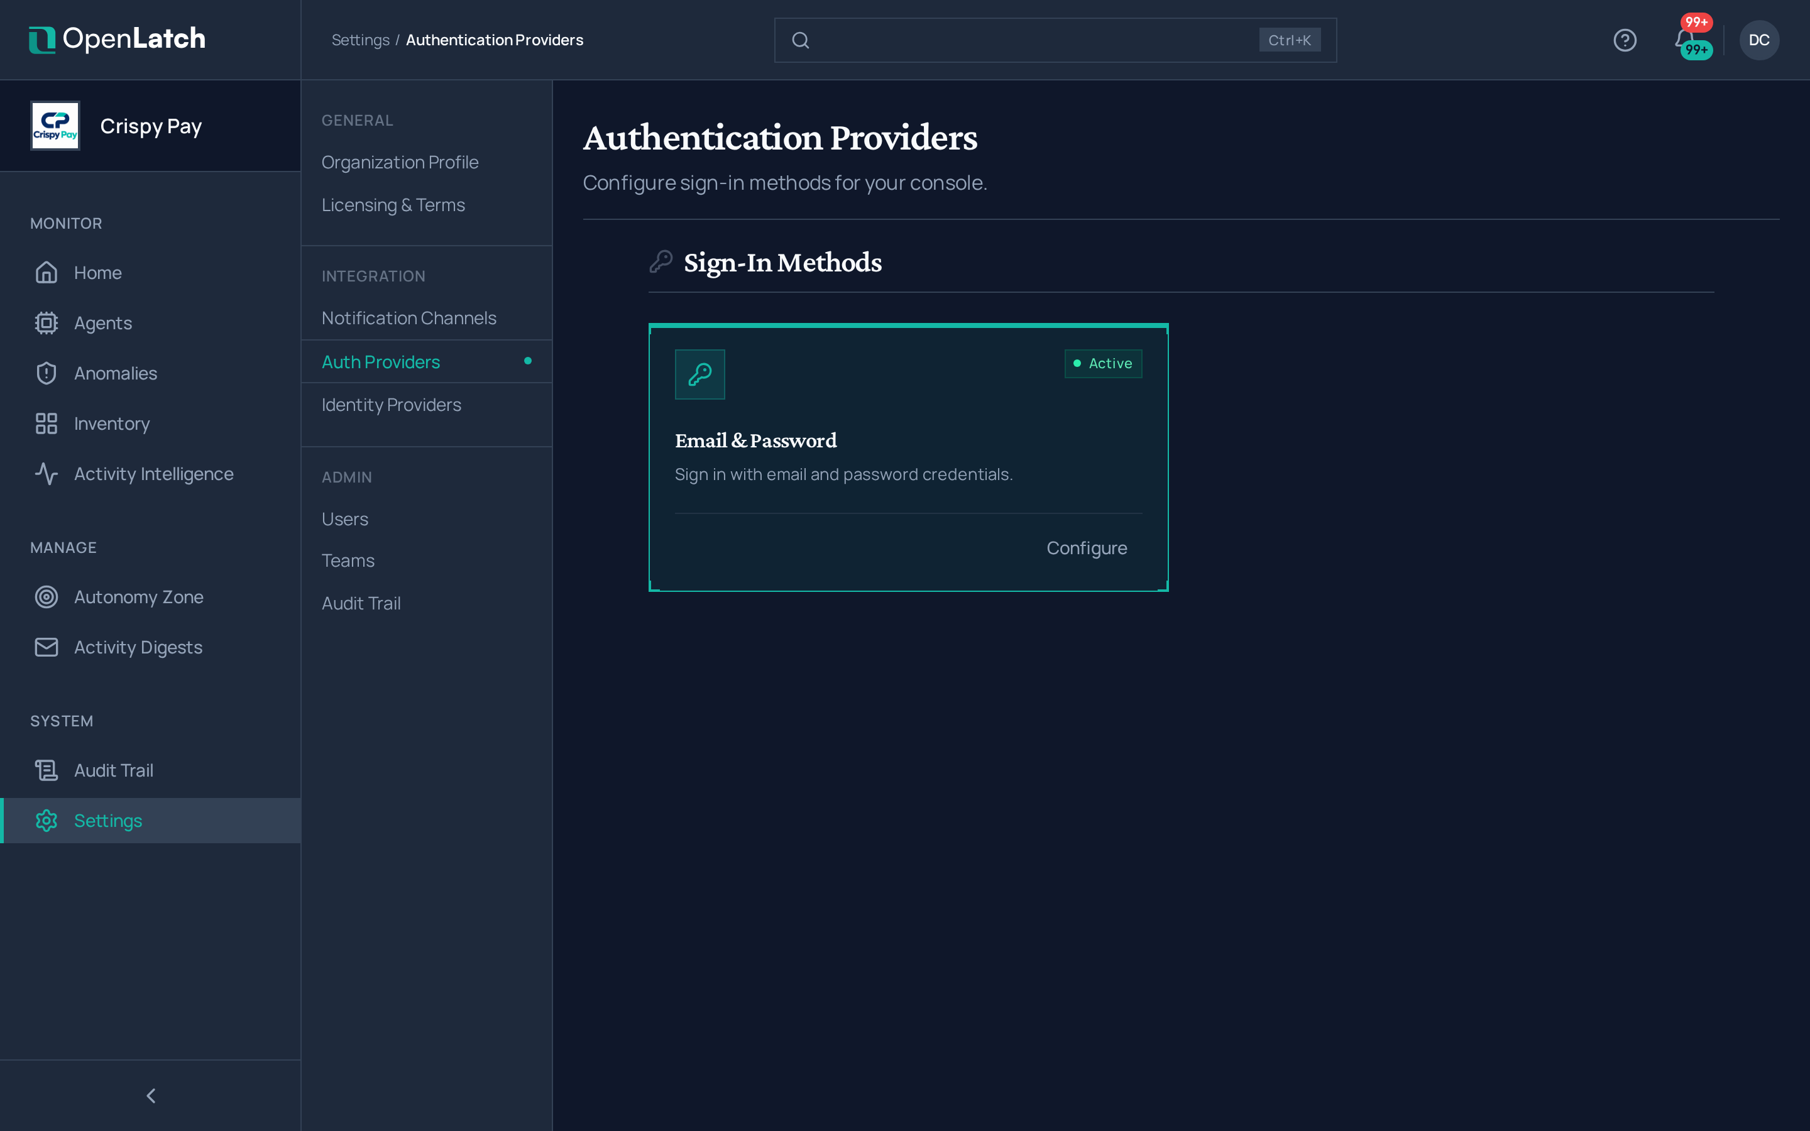1810x1131 pixels.
Task: Click the Activity Digests envelope icon
Action: click(x=47, y=647)
